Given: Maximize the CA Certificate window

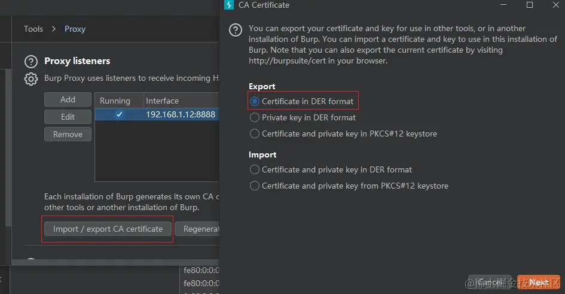Looking at the screenshot, I should point(530,5).
